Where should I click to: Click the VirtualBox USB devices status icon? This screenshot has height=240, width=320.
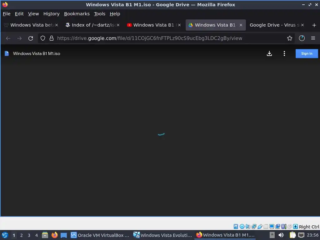click(260, 226)
